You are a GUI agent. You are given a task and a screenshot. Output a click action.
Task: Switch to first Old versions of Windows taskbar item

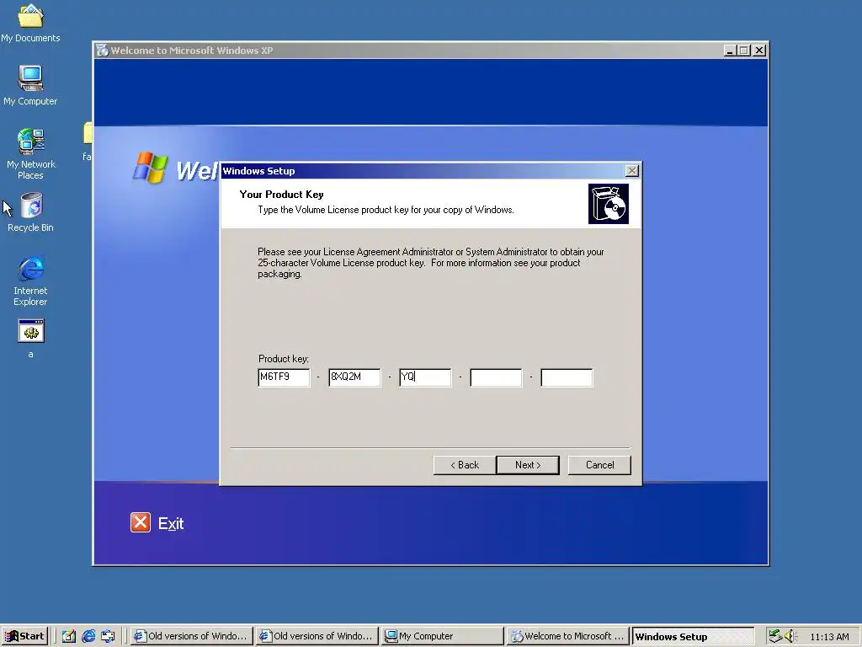coord(192,636)
